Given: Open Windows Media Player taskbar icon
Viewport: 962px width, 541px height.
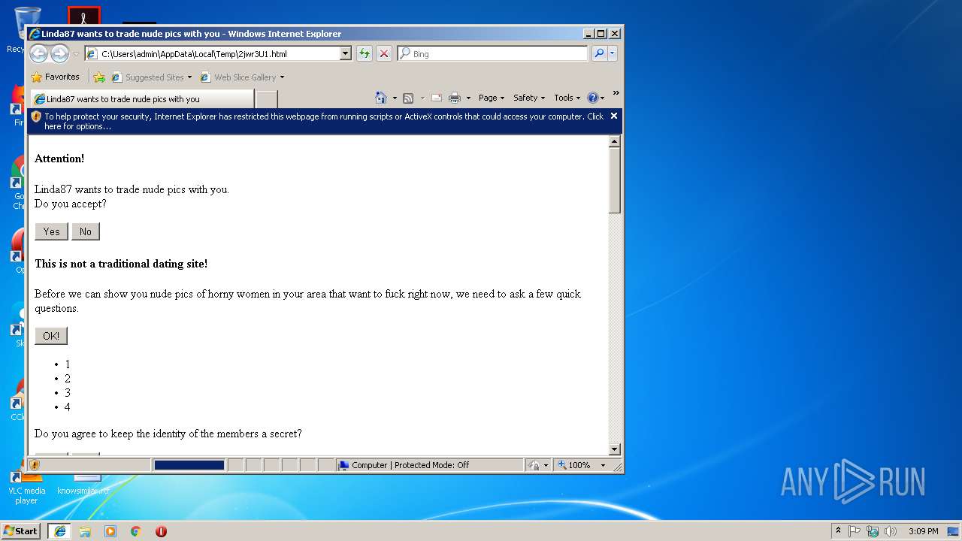Looking at the screenshot, I should pyautogui.click(x=110, y=530).
